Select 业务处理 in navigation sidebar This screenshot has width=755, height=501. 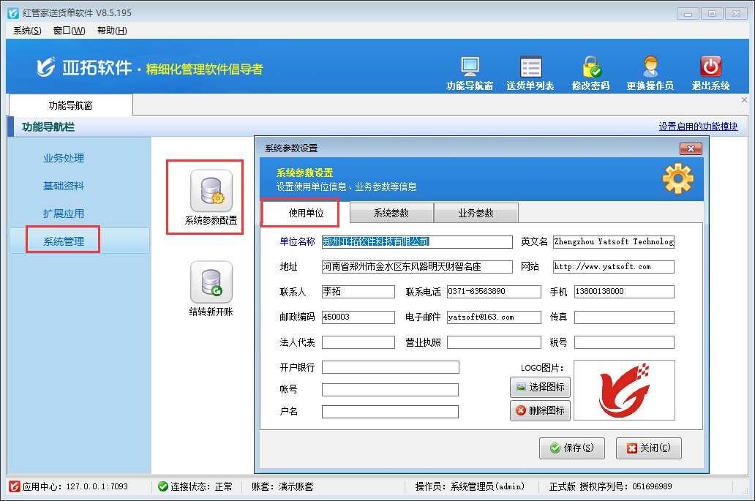pyautogui.click(x=64, y=158)
